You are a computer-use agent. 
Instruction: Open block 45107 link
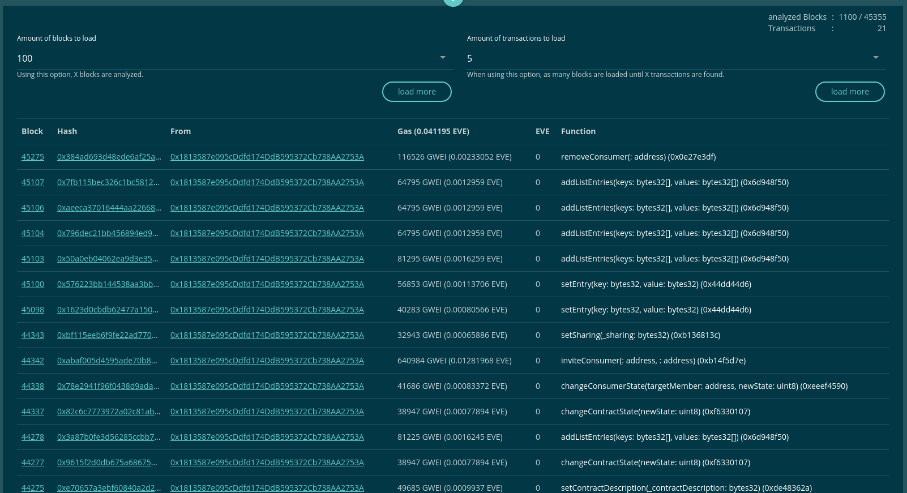pyautogui.click(x=33, y=182)
